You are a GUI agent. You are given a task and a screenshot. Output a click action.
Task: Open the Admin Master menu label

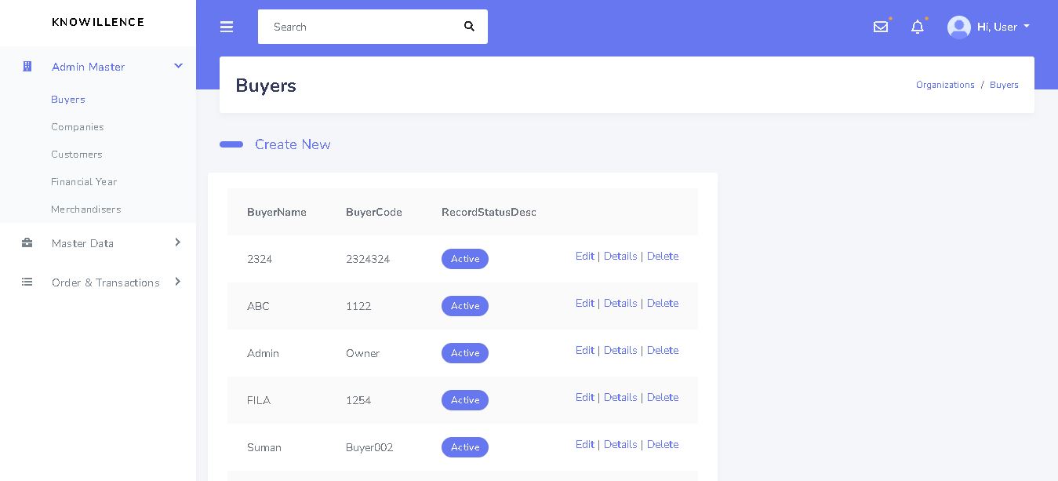88,67
